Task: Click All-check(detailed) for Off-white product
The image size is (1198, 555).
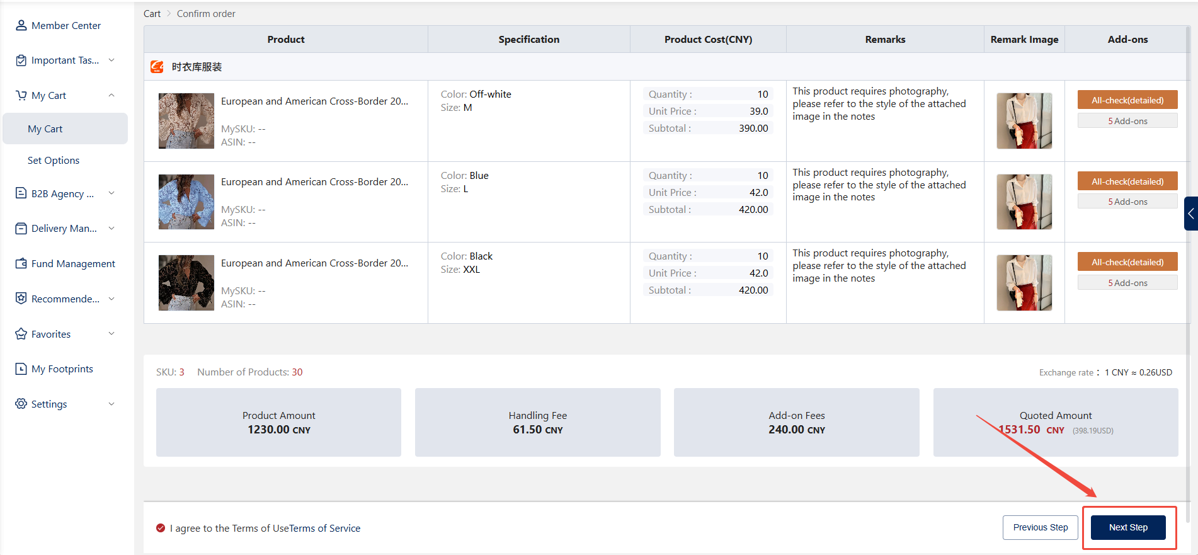Action: (1127, 100)
